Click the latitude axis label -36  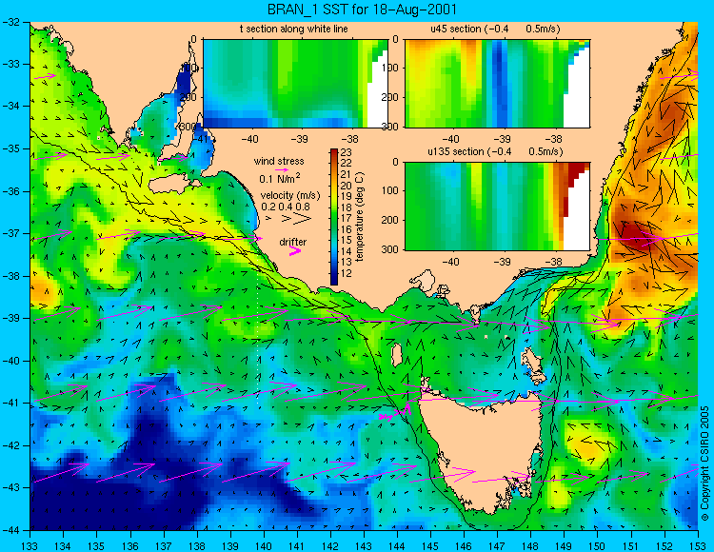point(11,191)
